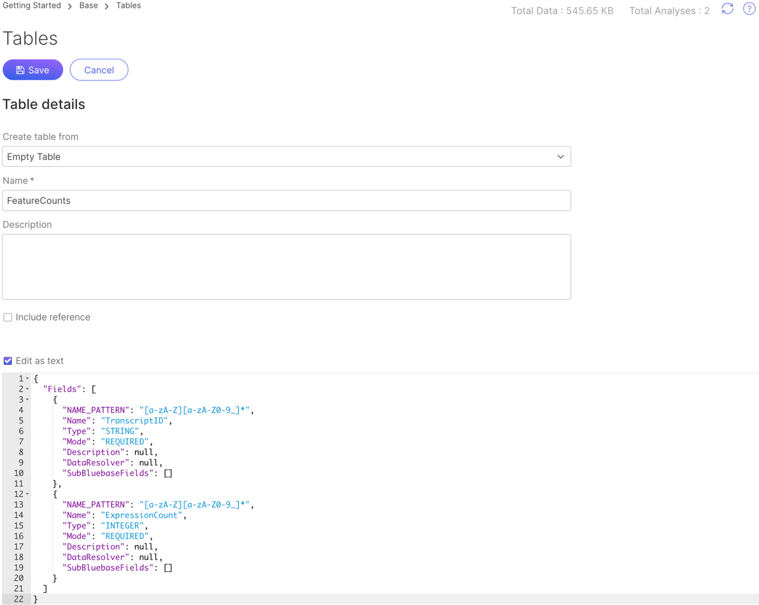Navigate to the Base breadcrumb

click(x=89, y=6)
